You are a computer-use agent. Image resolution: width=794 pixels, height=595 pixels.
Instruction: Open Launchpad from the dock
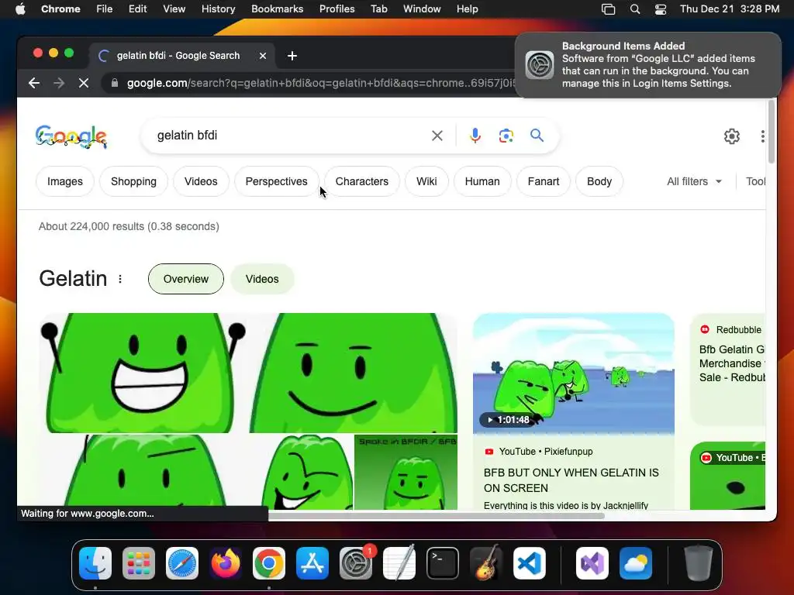coord(139,563)
